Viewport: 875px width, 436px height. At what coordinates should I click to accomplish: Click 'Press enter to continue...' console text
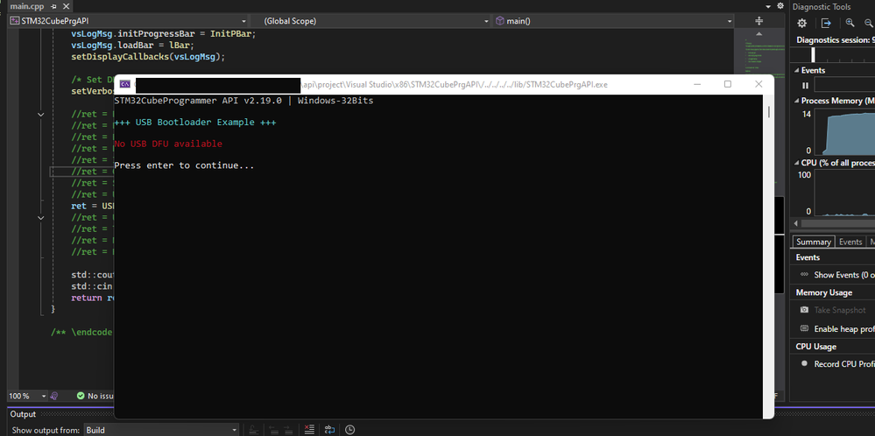tap(184, 165)
